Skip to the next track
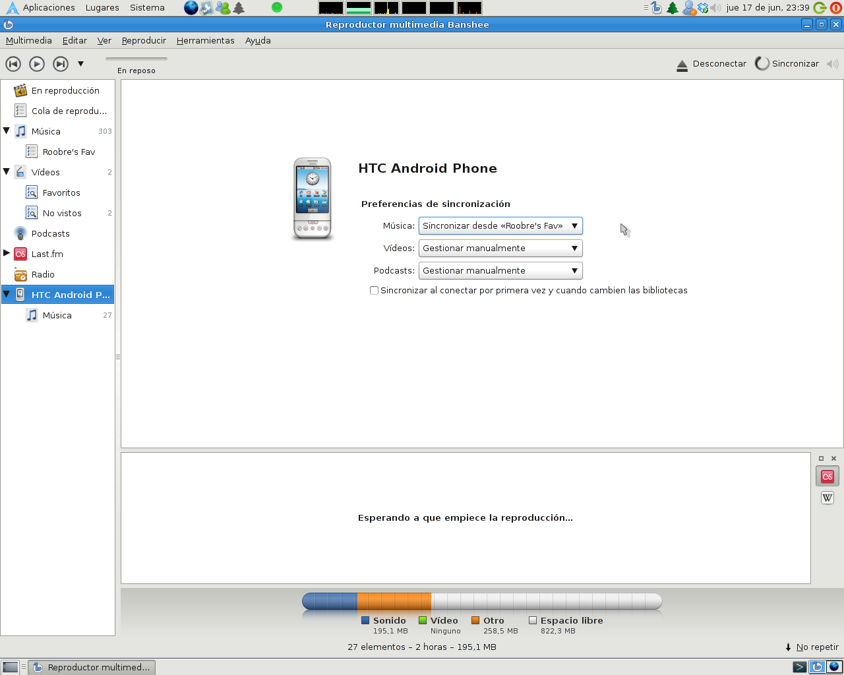 61,64
